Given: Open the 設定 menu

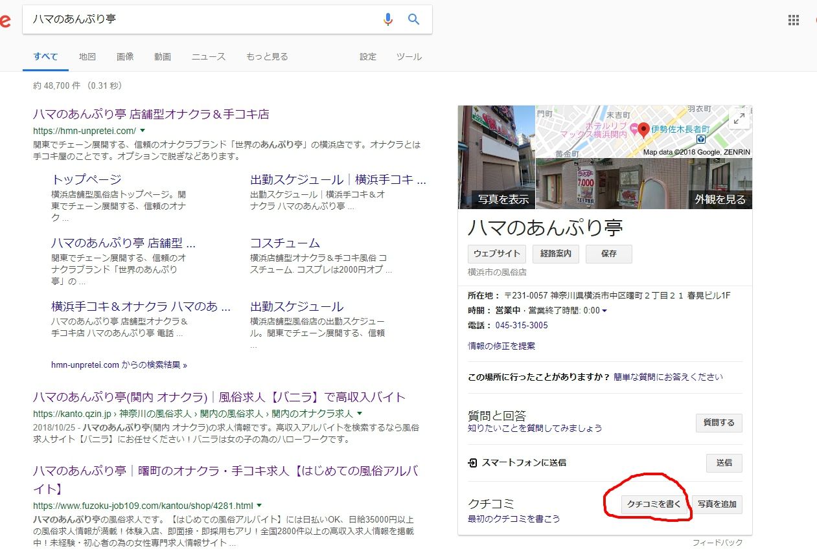Looking at the screenshot, I should pyautogui.click(x=368, y=57).
